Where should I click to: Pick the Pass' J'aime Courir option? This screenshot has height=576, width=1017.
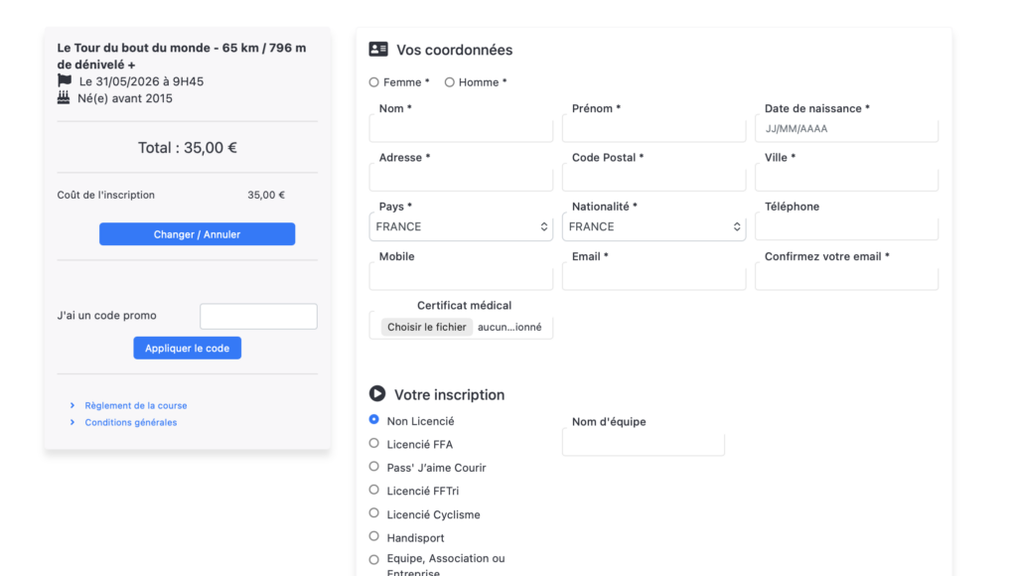(x=374, y=467)
